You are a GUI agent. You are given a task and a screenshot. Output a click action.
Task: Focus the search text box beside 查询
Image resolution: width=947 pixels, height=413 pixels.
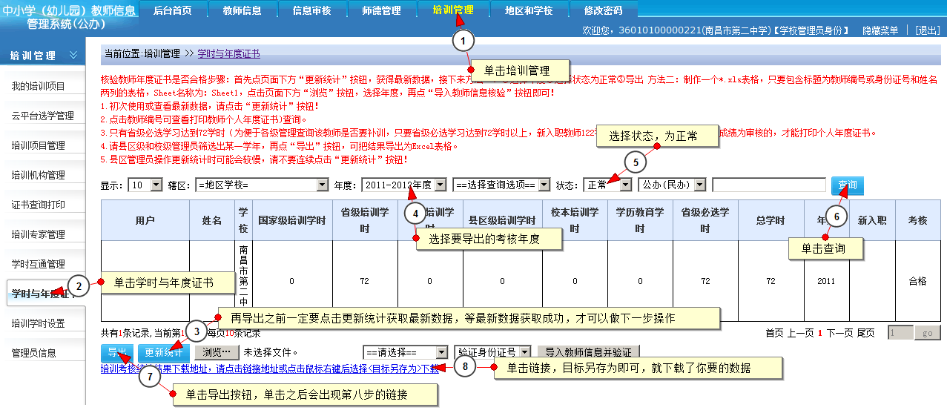point(768,185)
